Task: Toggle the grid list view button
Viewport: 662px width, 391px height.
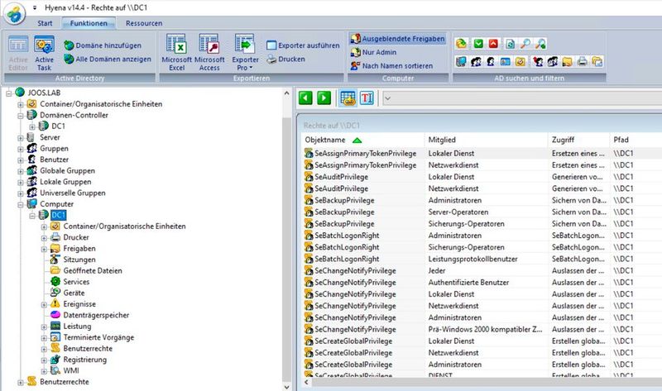Action: (348, 98)
